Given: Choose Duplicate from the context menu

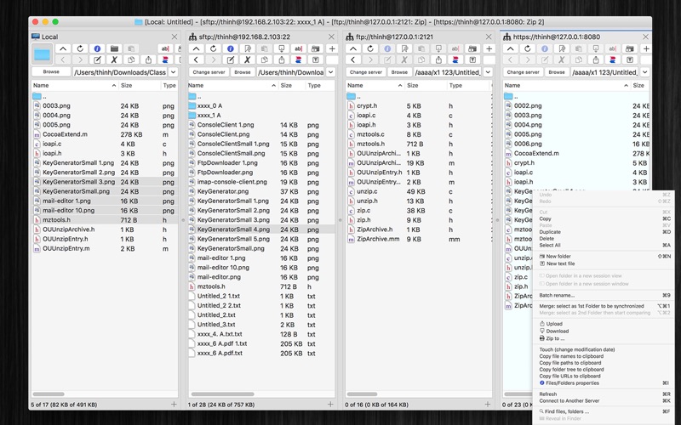Looking at the screenshot, I should click(549, 232).
